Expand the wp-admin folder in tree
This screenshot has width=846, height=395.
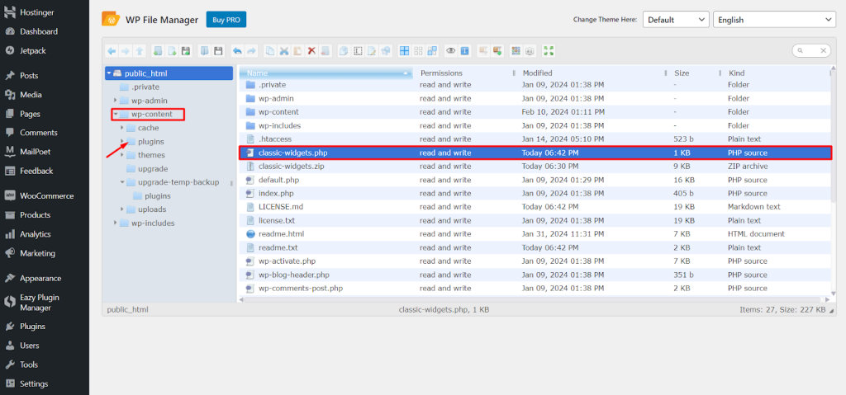115,101
